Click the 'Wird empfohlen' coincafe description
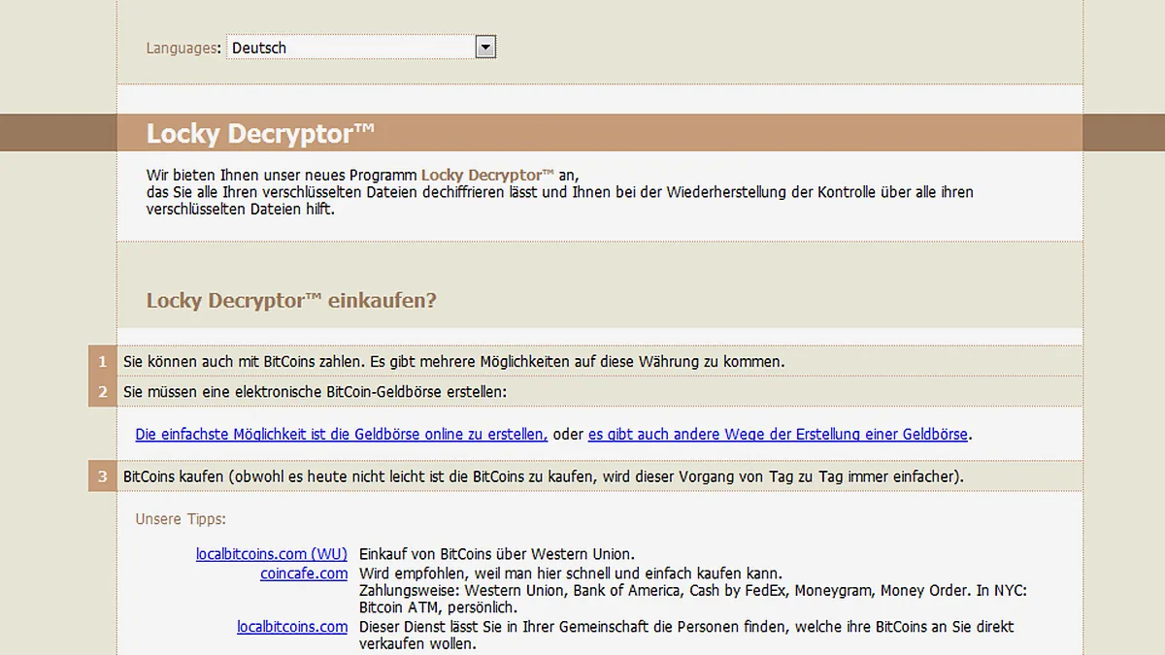Image resolution: width=1165 pixels, height=655 pixels. click(x=571, y=573)
